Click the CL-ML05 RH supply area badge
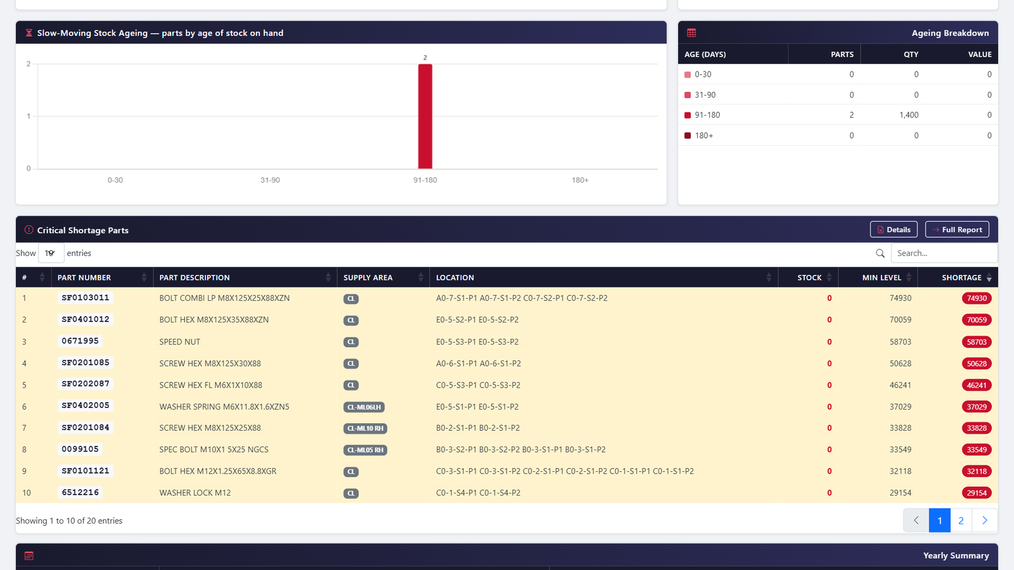 365,450
